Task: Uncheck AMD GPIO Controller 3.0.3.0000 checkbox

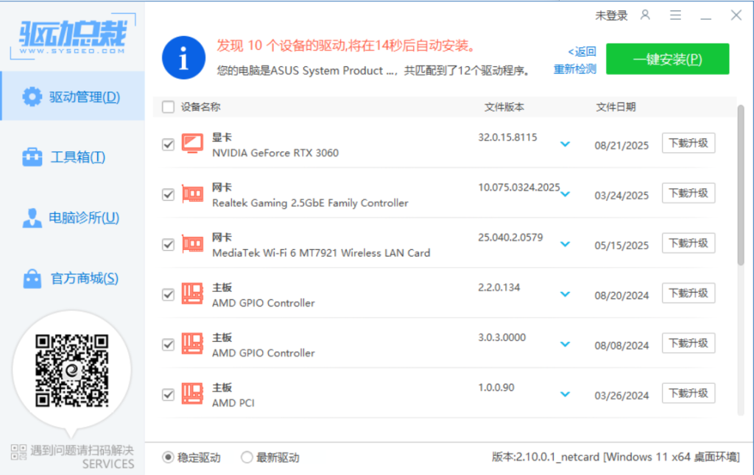Action: (168, 344)
